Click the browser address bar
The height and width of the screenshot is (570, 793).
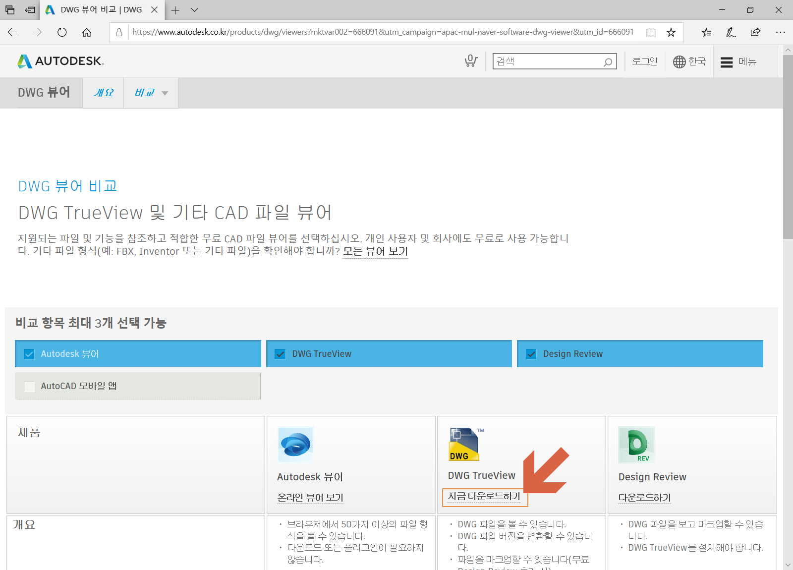point(383,32)
